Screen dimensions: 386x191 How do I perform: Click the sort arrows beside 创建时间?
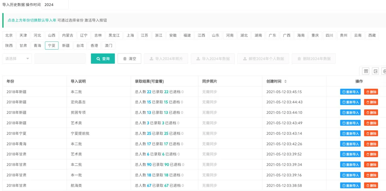click(285, 82)
